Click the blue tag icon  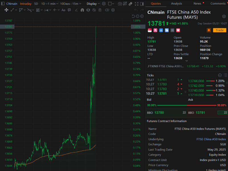point(167,30)
